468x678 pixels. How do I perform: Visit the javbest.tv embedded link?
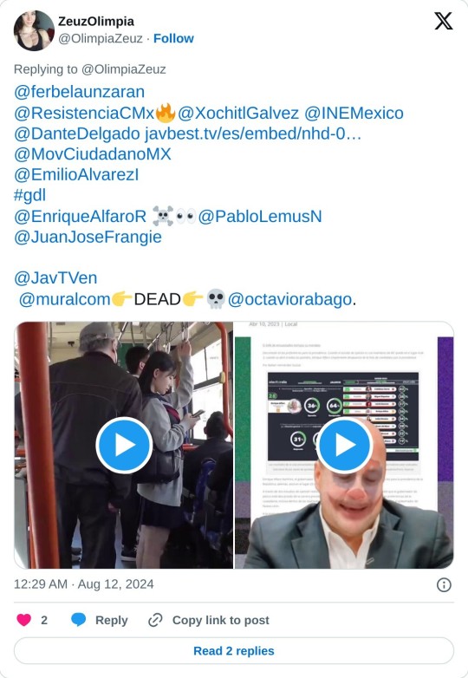coord(253,134)
